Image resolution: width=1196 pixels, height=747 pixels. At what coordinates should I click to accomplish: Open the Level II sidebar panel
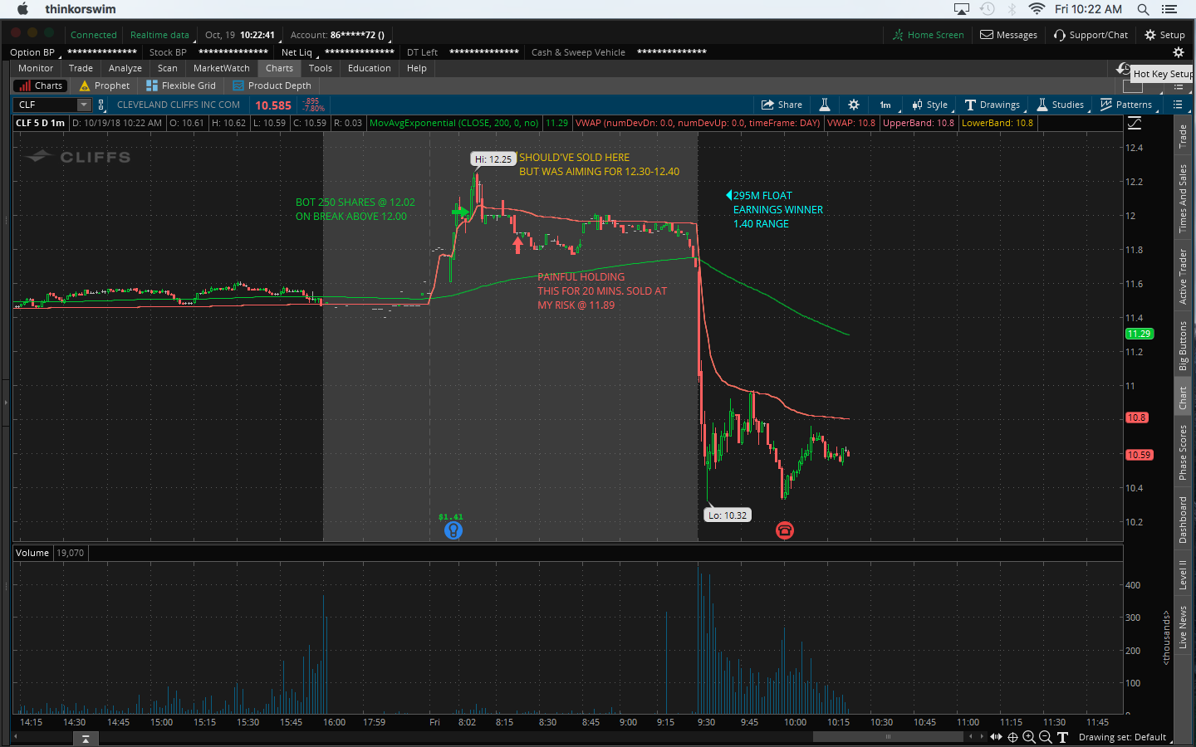click(1184, 575)
